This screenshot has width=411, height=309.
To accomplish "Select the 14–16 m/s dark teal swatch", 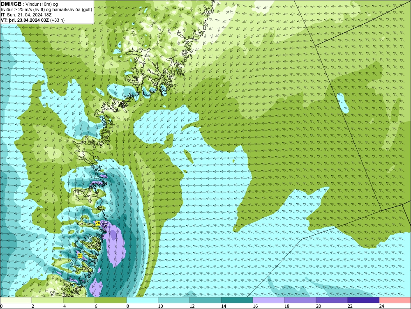I will [237, 300].
